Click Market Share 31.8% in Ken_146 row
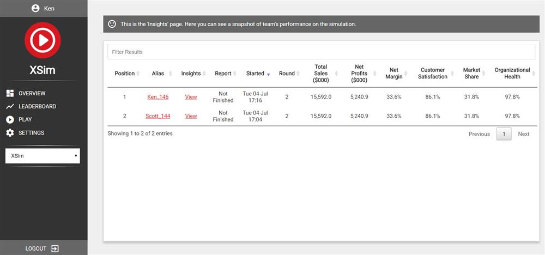 pos(471,97)
